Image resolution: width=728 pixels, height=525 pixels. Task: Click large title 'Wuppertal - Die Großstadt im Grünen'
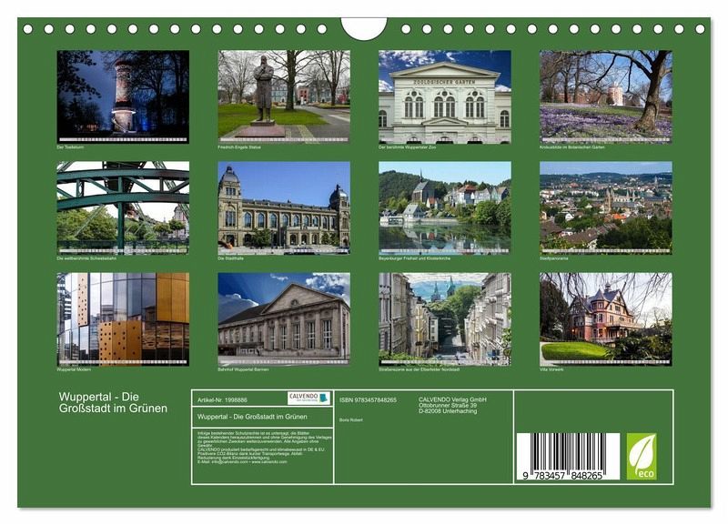(x=113, y=402)
